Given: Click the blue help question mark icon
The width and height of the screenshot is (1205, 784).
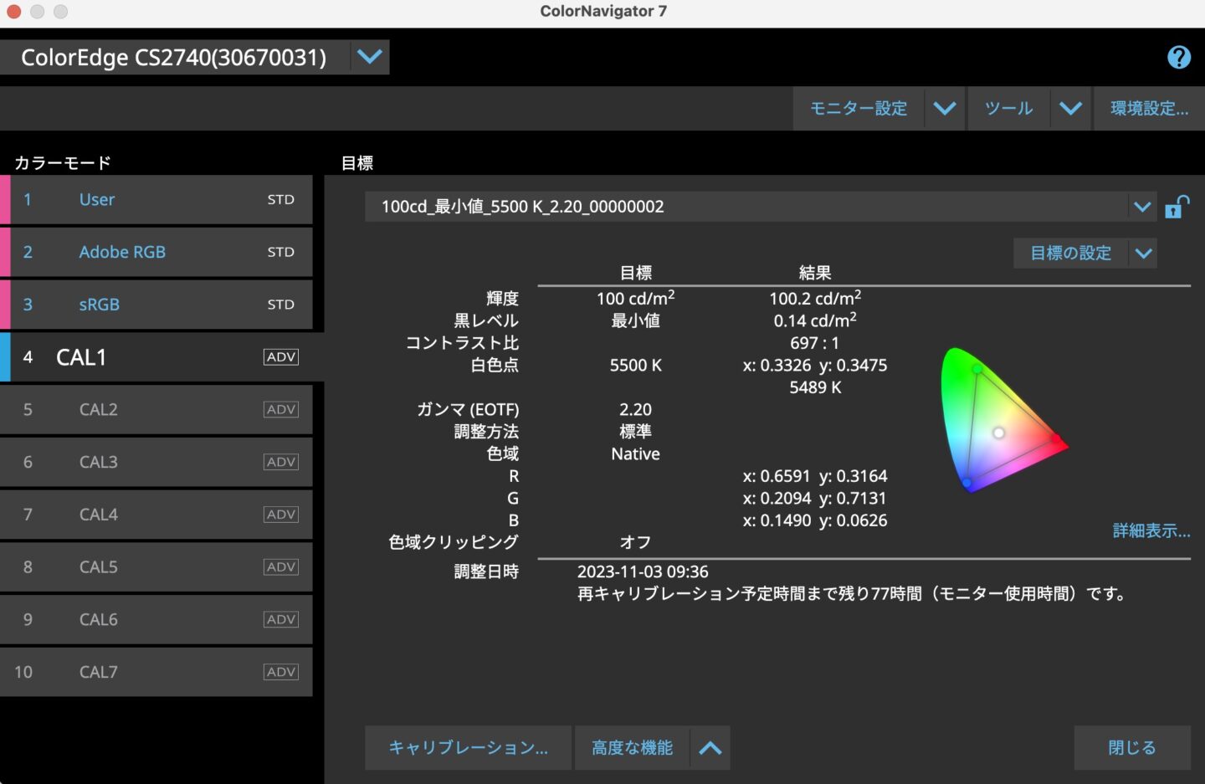Looking at the screenshot, I should coord(1178,57).
